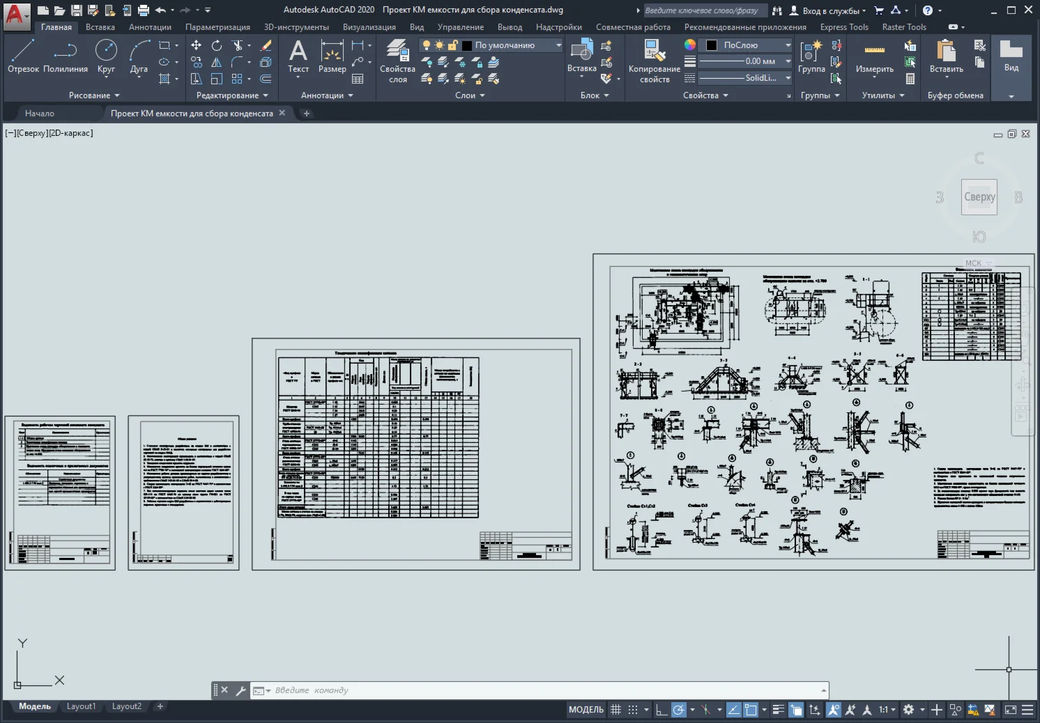The height and width of the screenshot is (723, 1040).
Task: Toggle object snap tracking in status bar
Action: [x=733, y=710]
